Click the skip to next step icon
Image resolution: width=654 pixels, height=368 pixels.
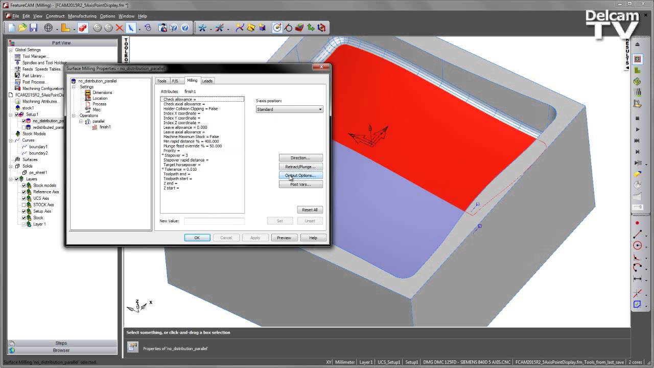coord(637,152)
